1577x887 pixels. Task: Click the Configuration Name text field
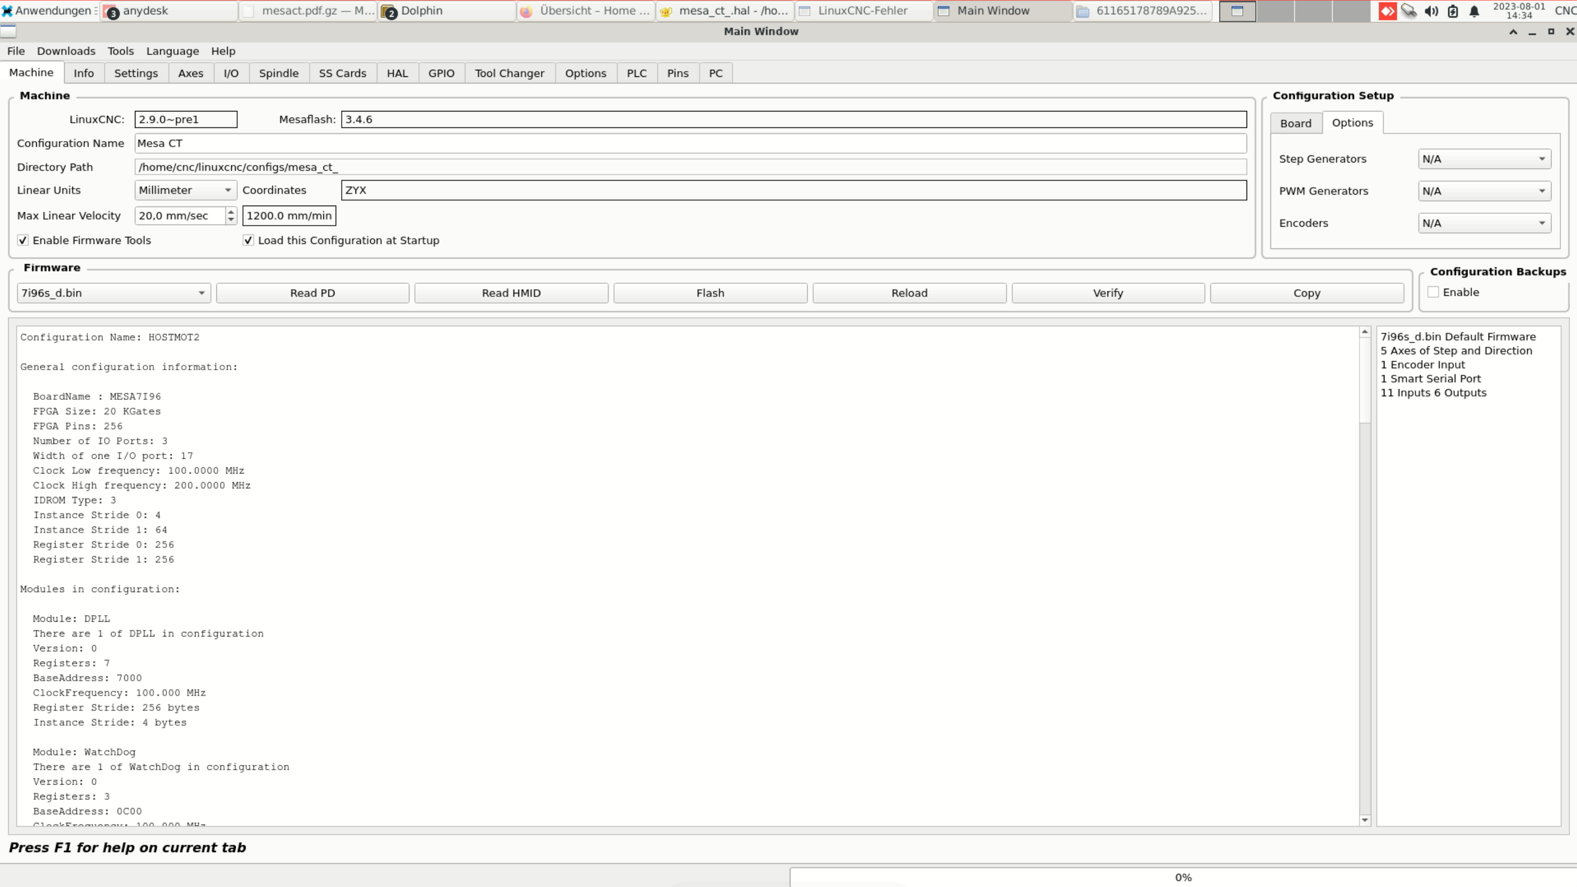(x=690, y=143)
